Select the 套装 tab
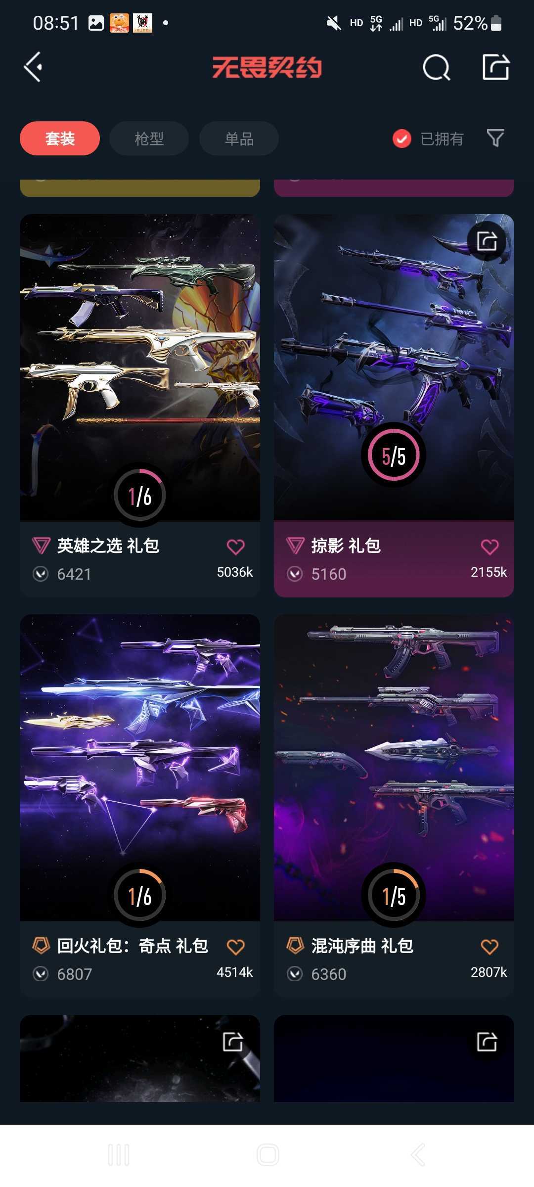The width and height of the screenshot is (534, 1187). (x=60, y=138)
